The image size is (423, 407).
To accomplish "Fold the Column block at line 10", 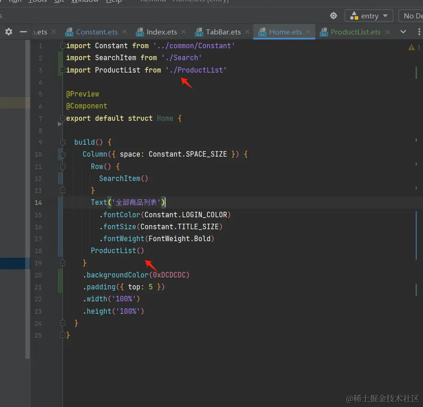I will 62,154.
